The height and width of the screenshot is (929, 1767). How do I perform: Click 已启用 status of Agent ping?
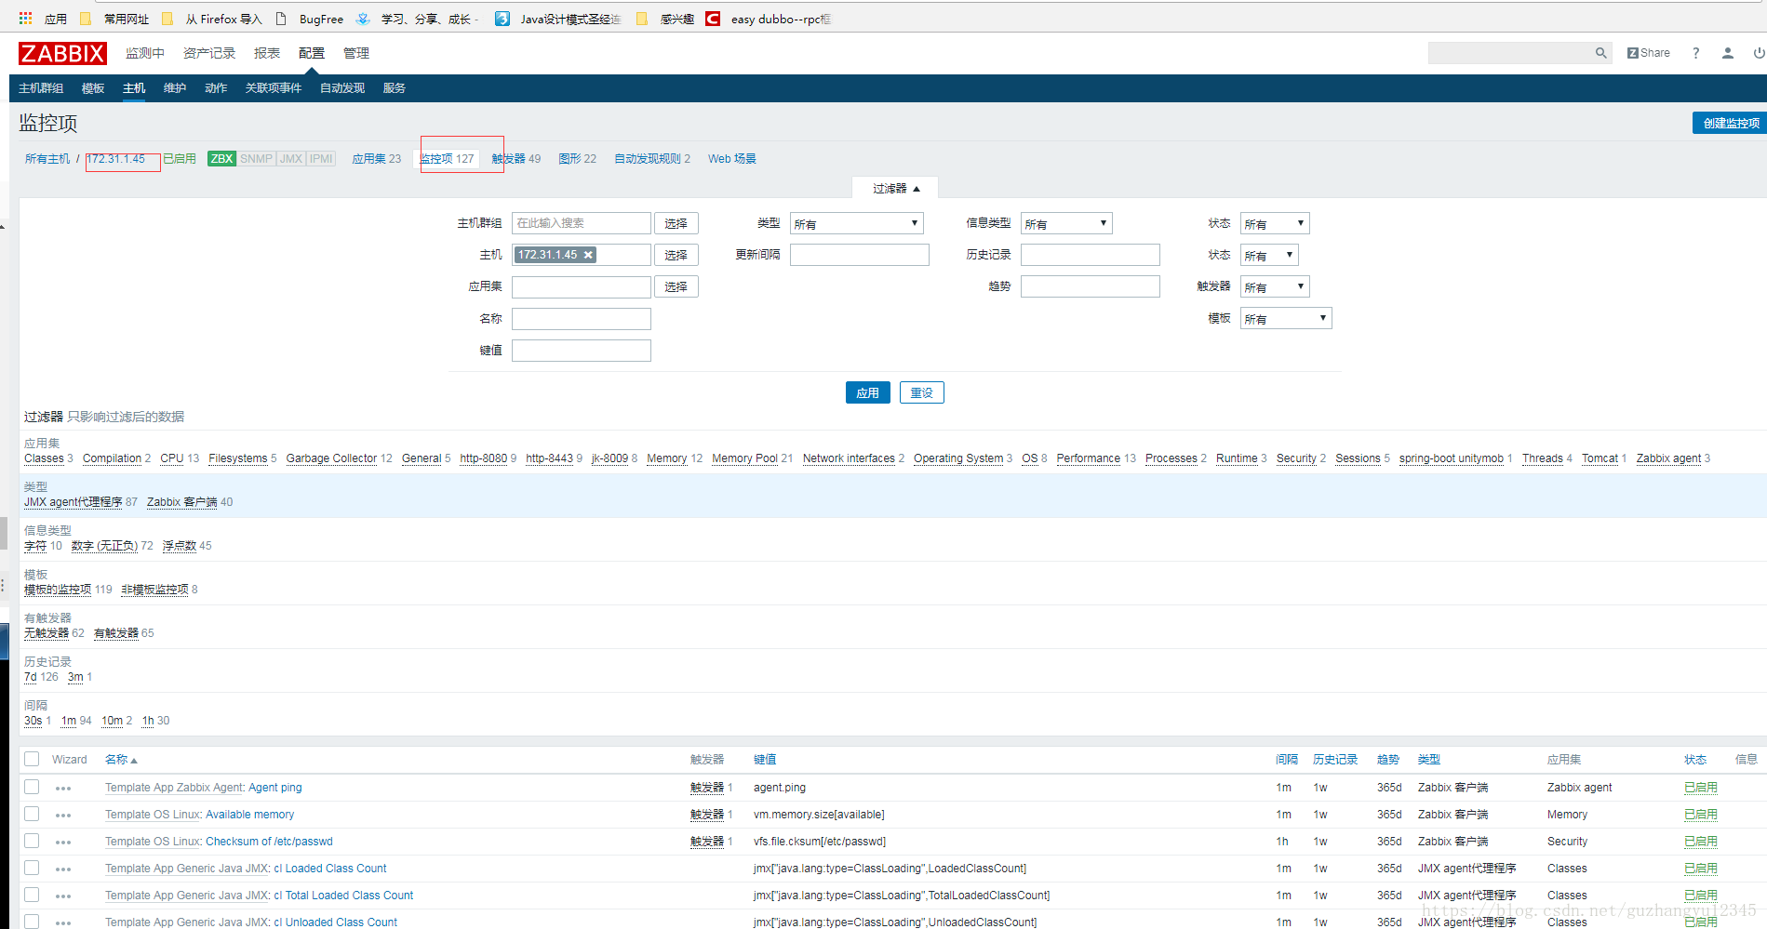click(x=1701, y=788)
